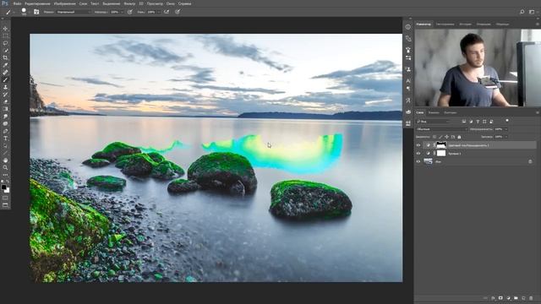Select the Pen tool
Viewport: 541px width, 304px height.
5,131
